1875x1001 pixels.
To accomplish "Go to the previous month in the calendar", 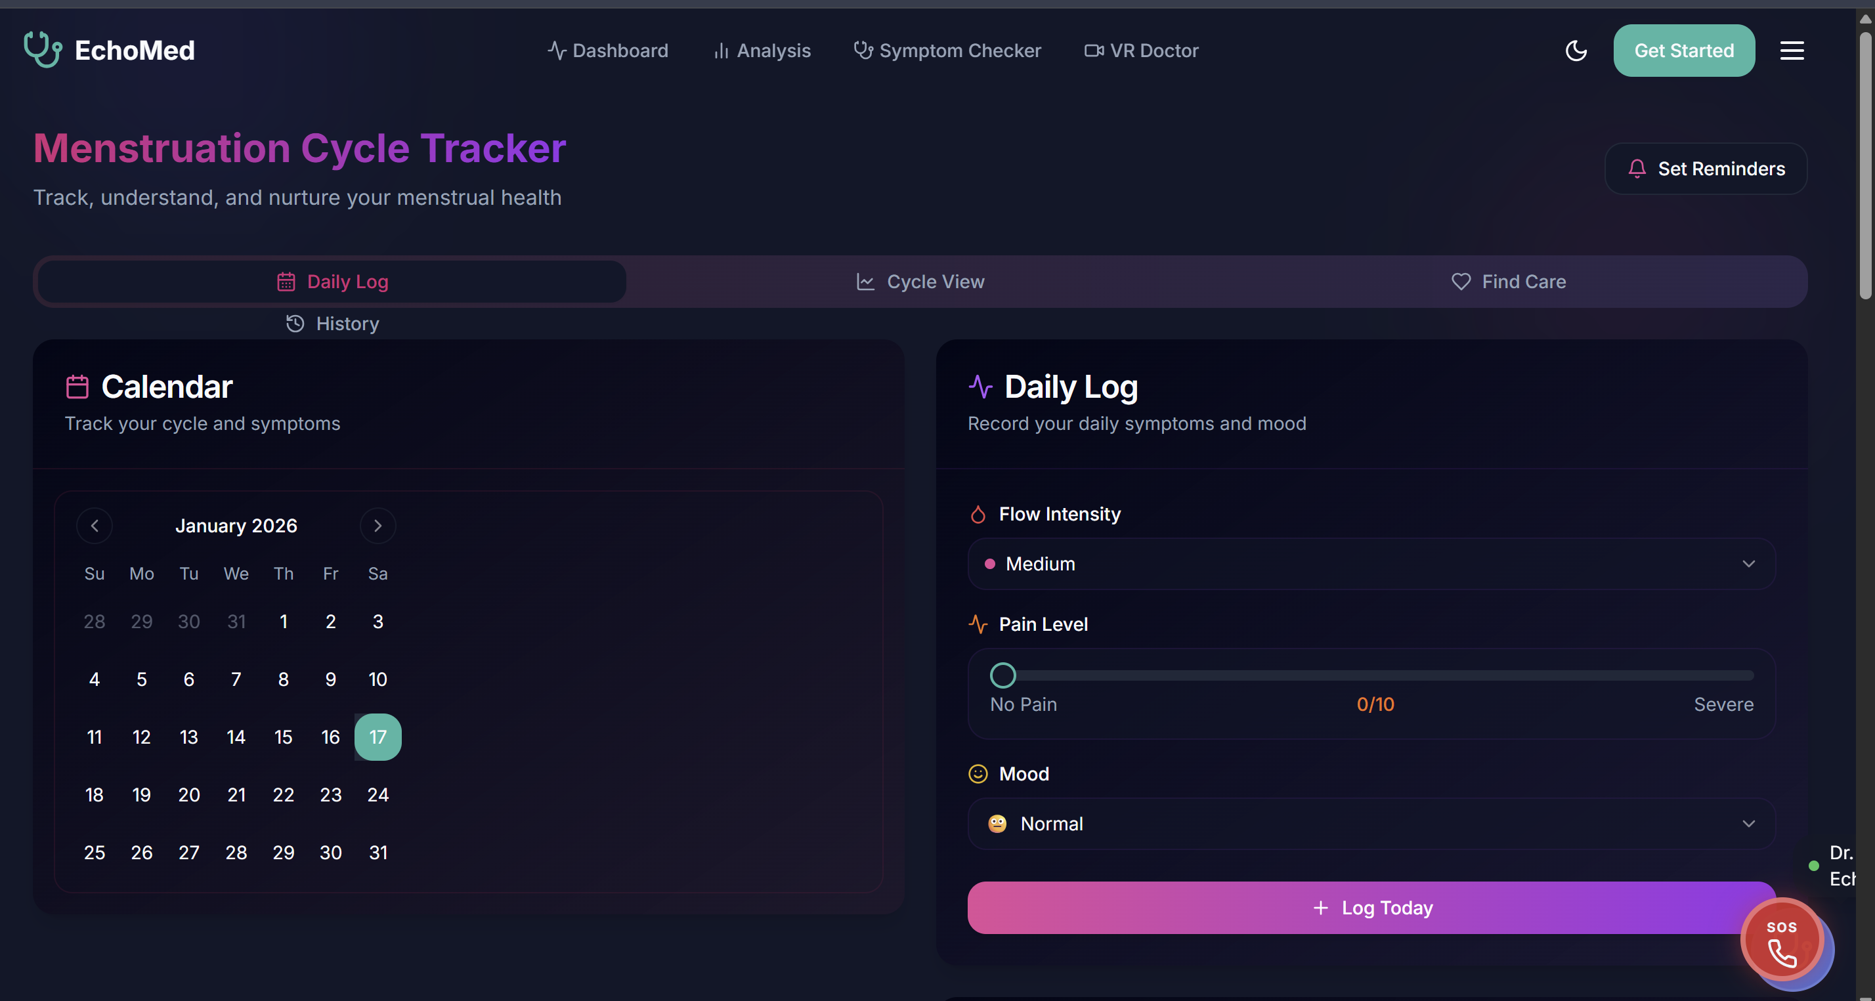I will (95, 526).
